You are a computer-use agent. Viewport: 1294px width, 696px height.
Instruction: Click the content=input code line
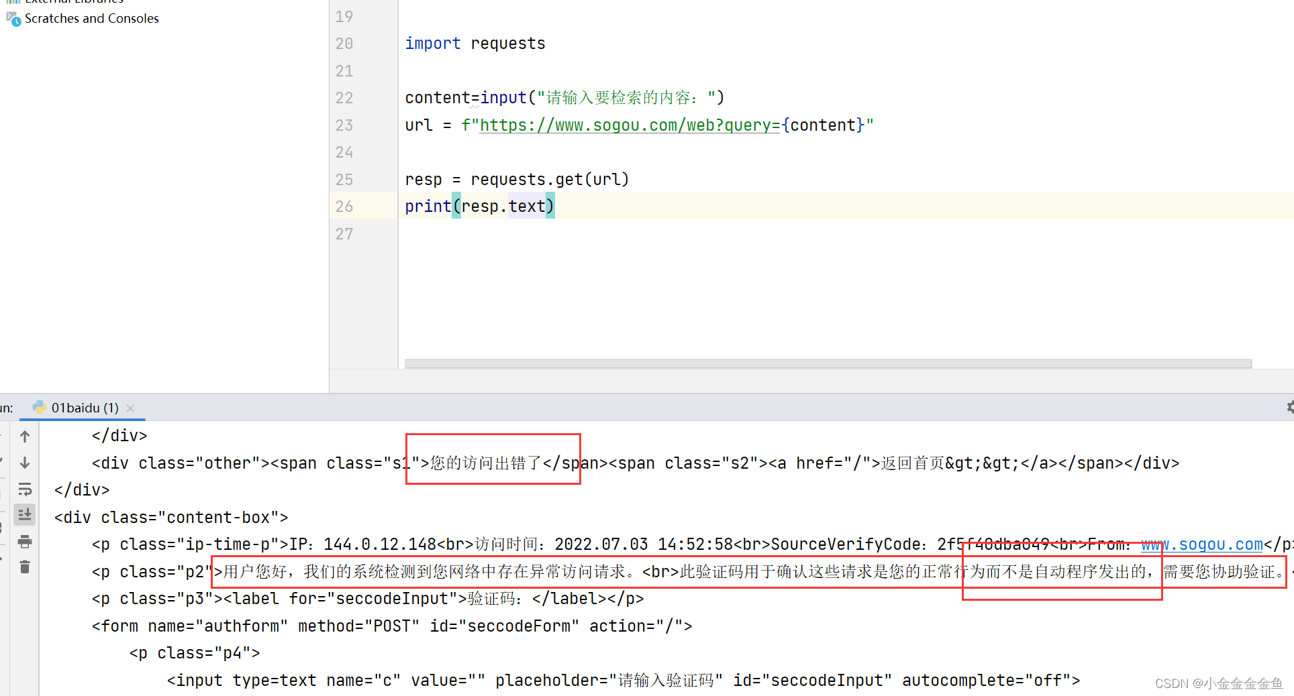(x=564, y=98)
